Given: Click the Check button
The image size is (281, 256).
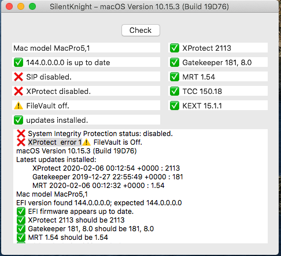Looking at the screenshot, I should click(140, 30).
